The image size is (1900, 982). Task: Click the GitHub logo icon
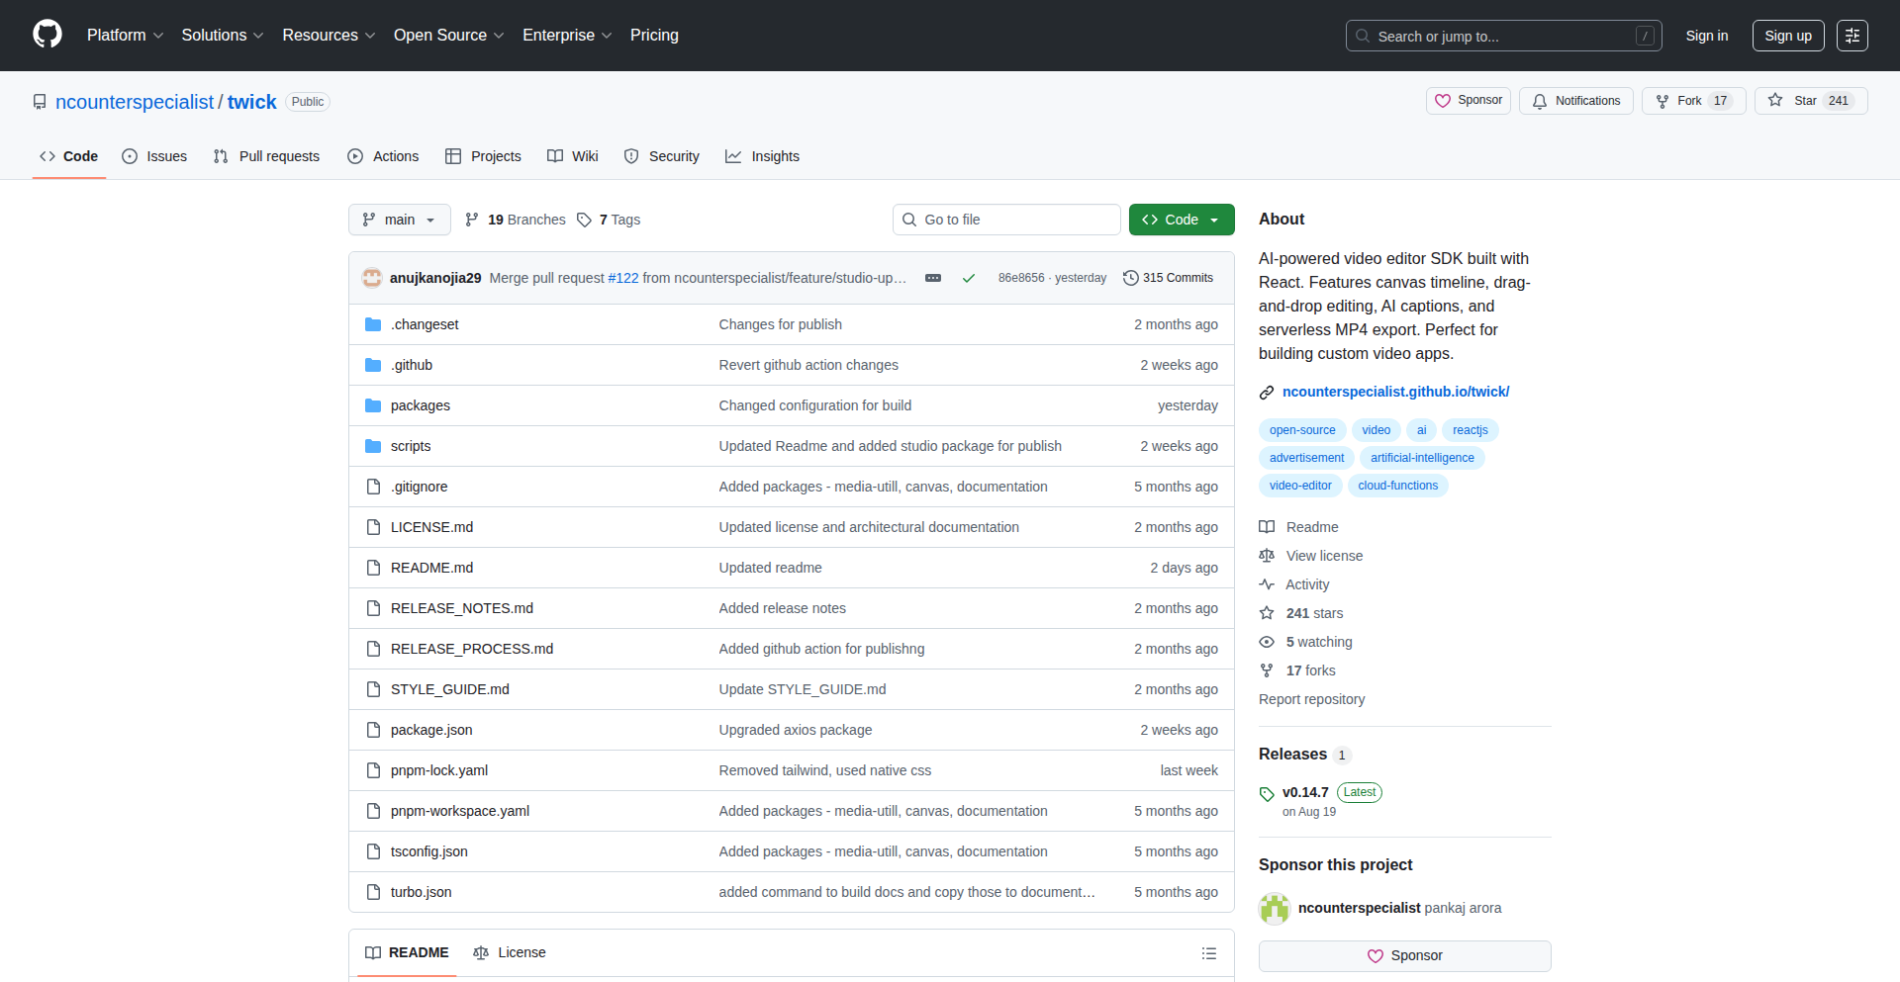(47, 35)
